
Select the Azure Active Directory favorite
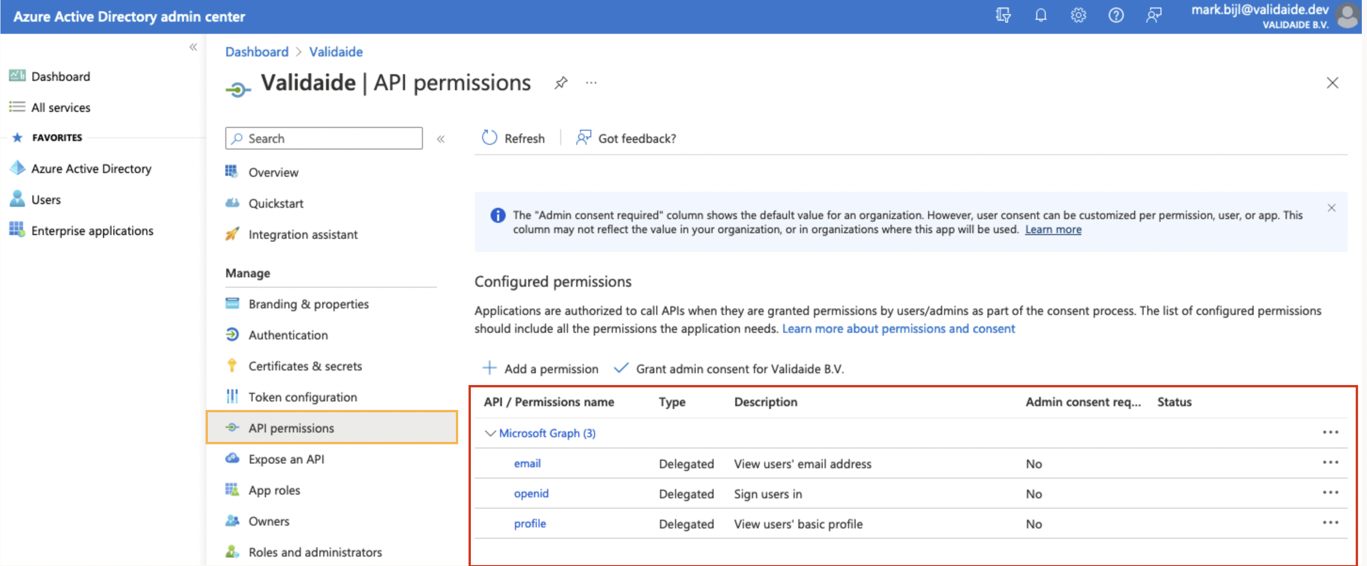coord(91,168)
